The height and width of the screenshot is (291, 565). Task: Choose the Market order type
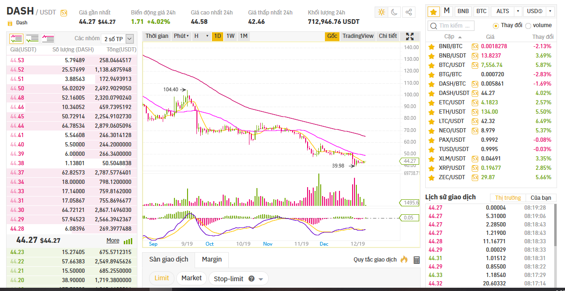pyautogui.click(x=191, y=278)
